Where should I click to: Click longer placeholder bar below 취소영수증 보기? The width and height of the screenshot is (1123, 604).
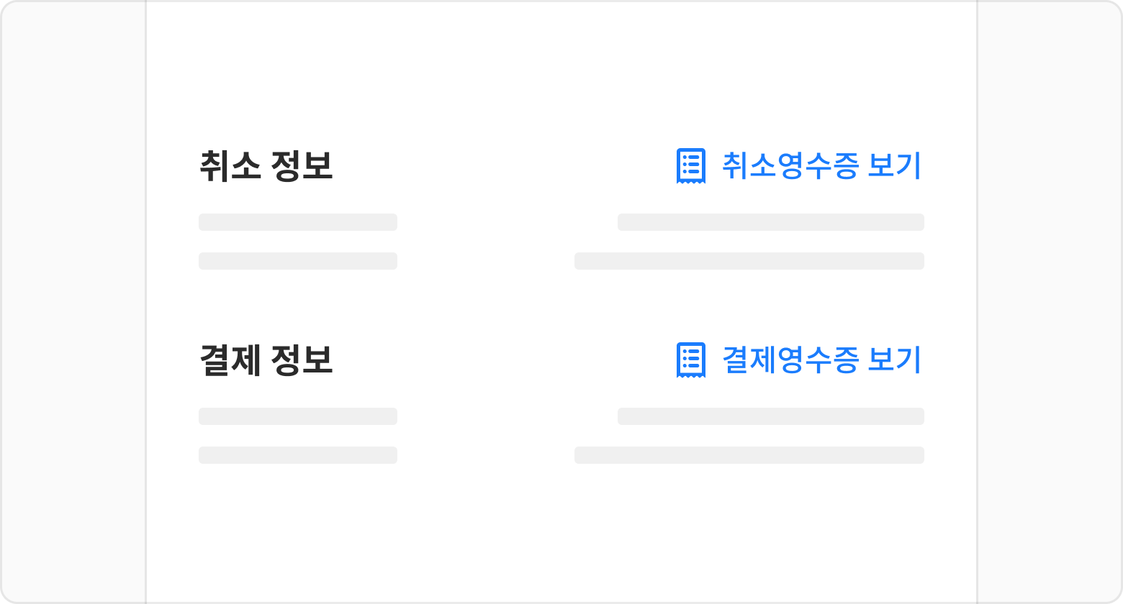tap(749, 261)
